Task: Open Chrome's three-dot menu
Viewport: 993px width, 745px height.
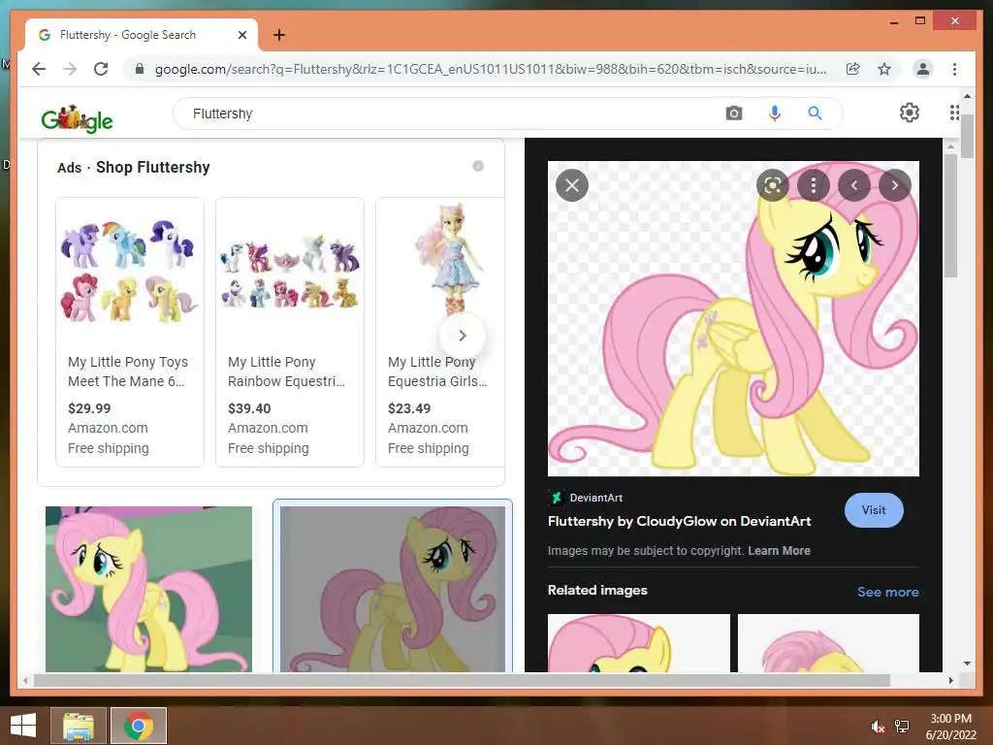Action: pyautogui.click(x=954, y=69)
